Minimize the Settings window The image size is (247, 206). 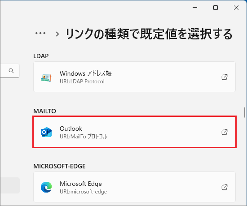coord(195,7)
